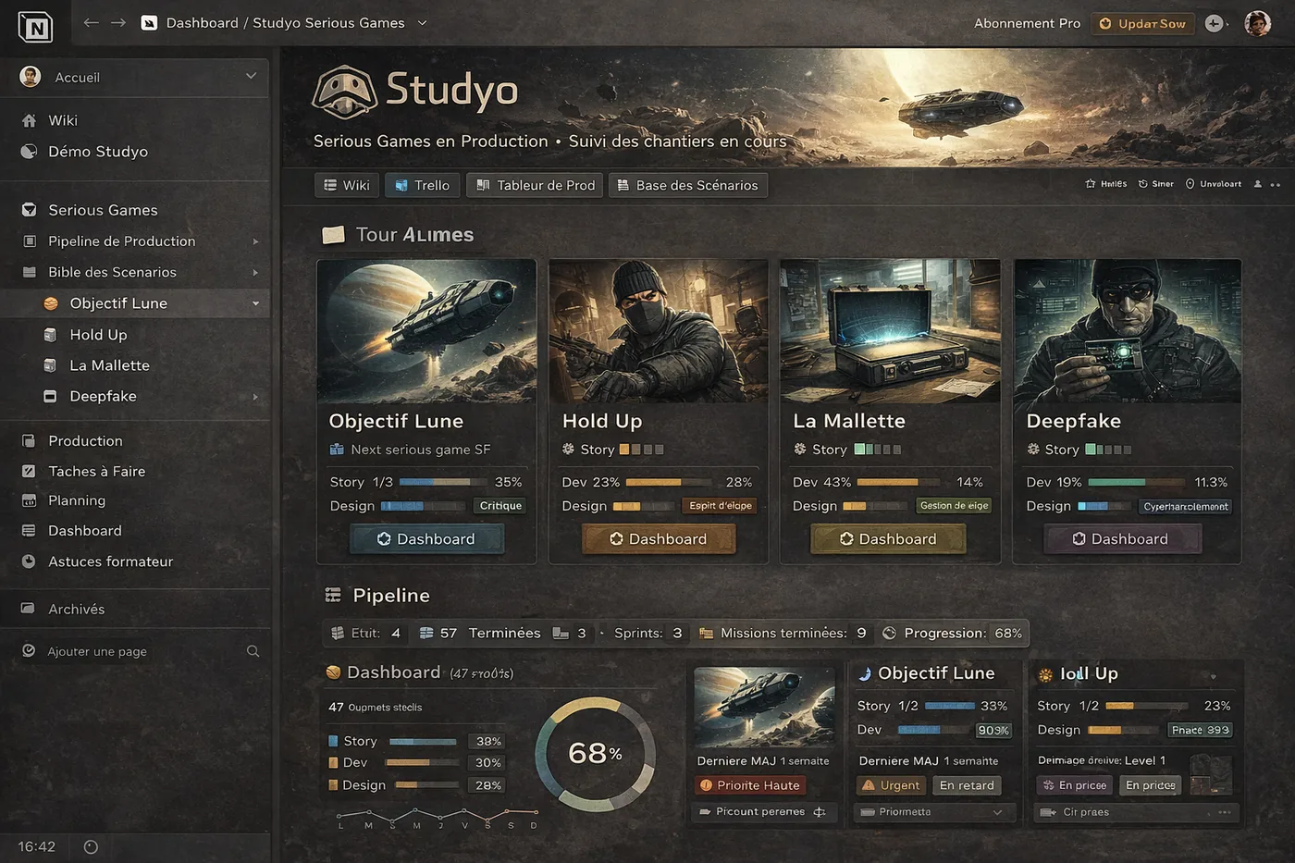Click the Serious Games sidebar icon
This screenshot has height=863, width=1295.
click(29, 210)
